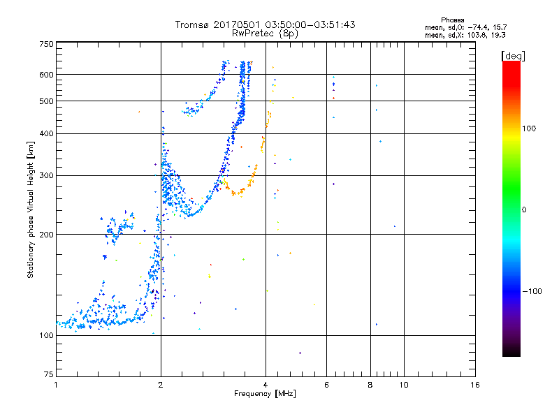Click the x-axis '4' tick label
This screenshot has width=559, height=419.
pyautogui.click(x=266, y=385)
